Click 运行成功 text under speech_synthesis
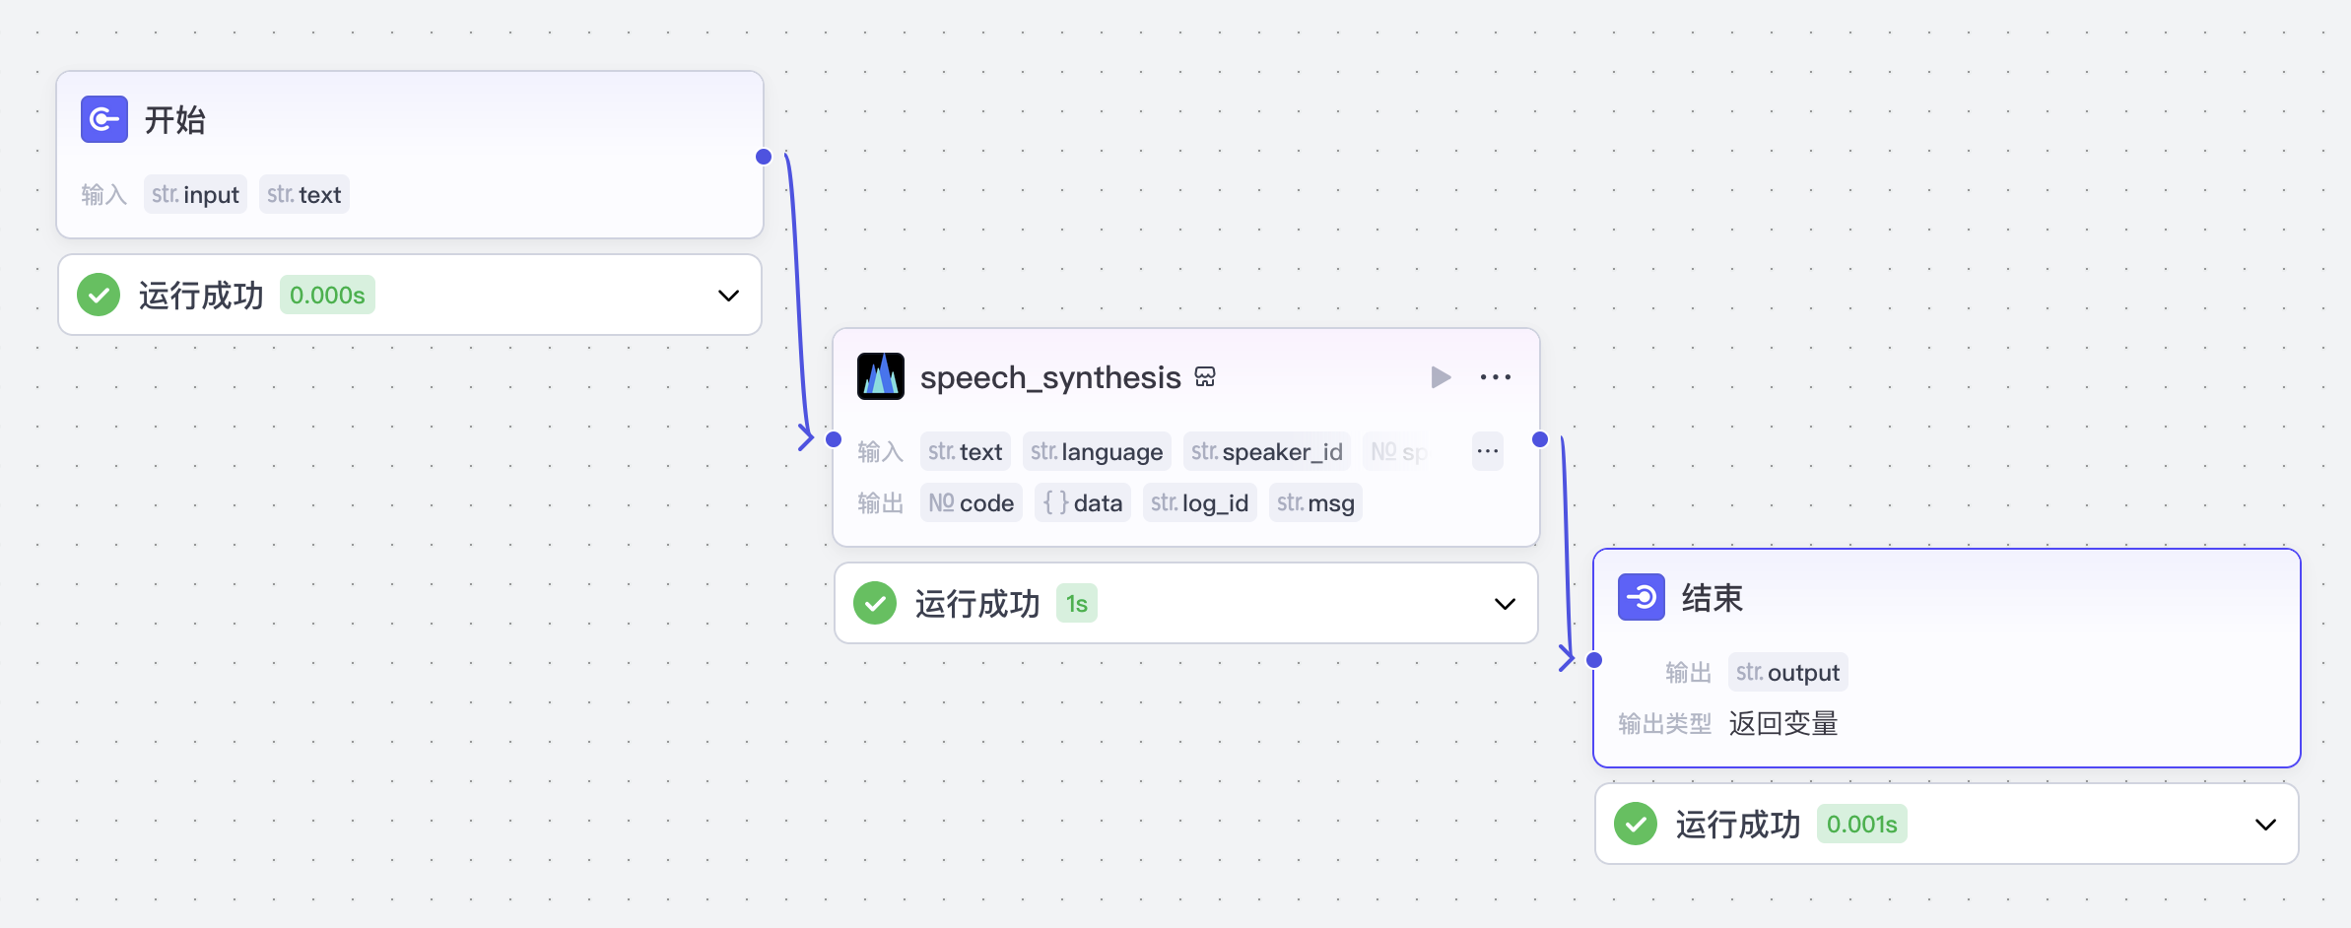This screenshot has width=2351, height=928. (x=977, y=604)
